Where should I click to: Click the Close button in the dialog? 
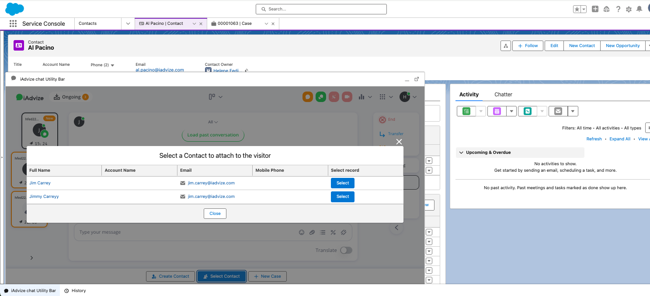[215, 214]
